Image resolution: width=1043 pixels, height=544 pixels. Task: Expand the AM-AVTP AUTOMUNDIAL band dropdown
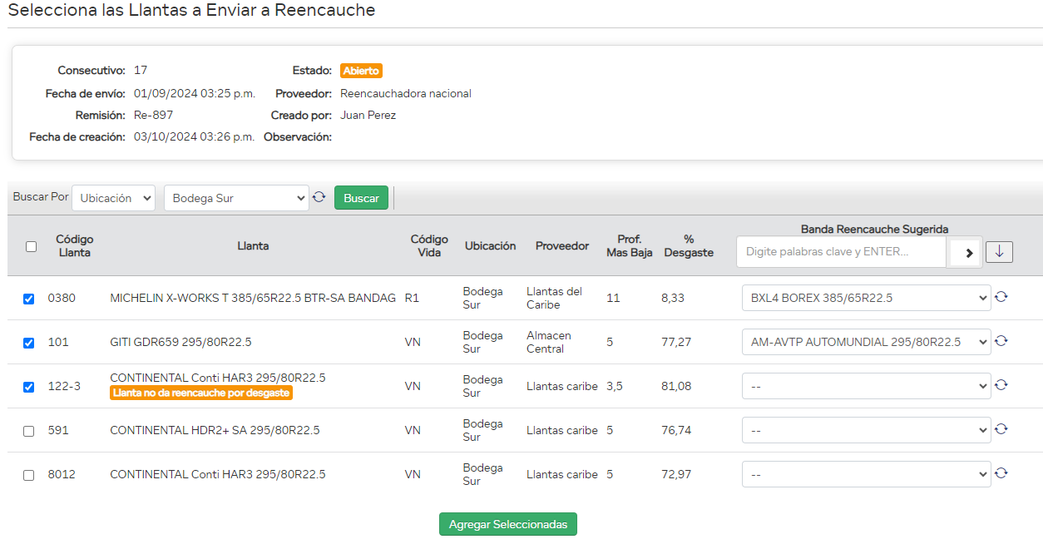tap(866, 342)
